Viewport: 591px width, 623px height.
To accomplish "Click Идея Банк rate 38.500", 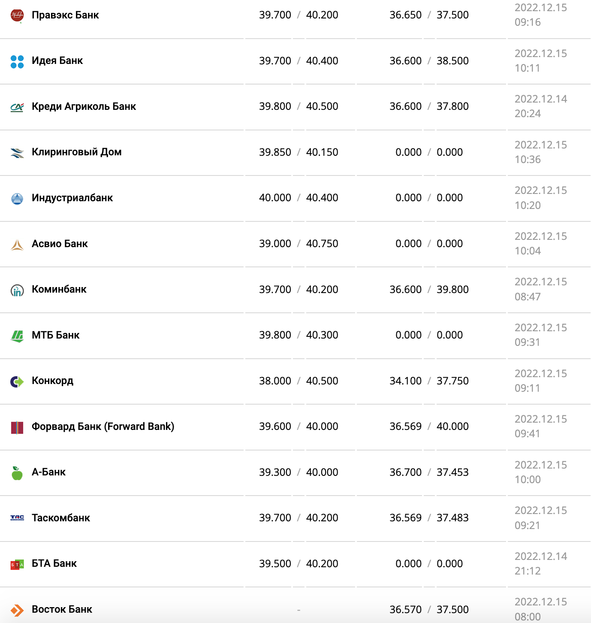I will [x=452, y=61].
